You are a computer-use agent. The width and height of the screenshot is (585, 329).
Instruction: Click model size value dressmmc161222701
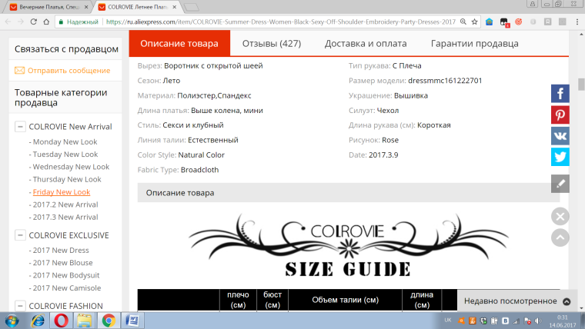click(x=445, y=81)
